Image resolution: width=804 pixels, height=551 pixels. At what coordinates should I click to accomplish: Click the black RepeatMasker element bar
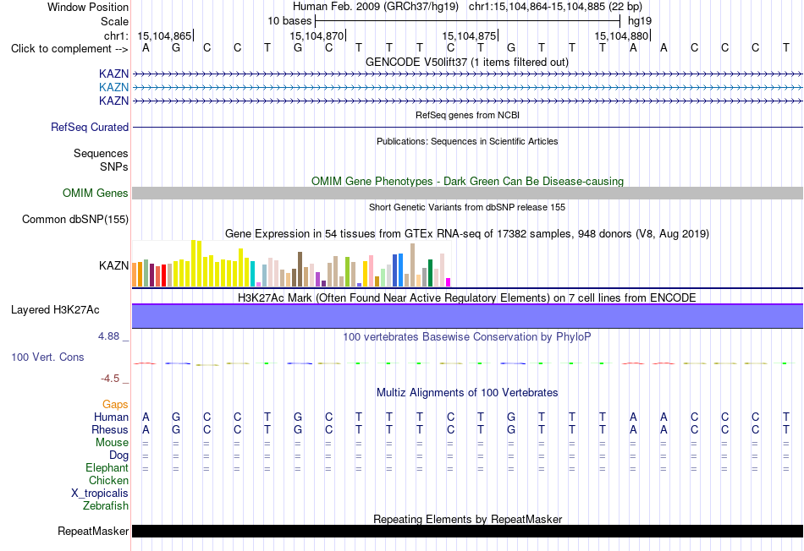(467, 531)
